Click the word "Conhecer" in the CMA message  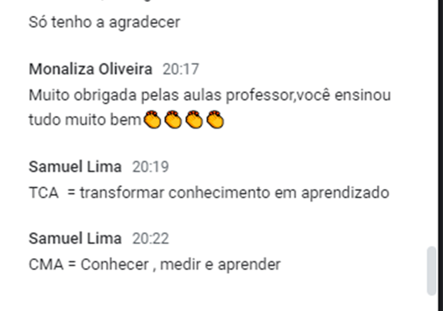(x=114, y=265)
